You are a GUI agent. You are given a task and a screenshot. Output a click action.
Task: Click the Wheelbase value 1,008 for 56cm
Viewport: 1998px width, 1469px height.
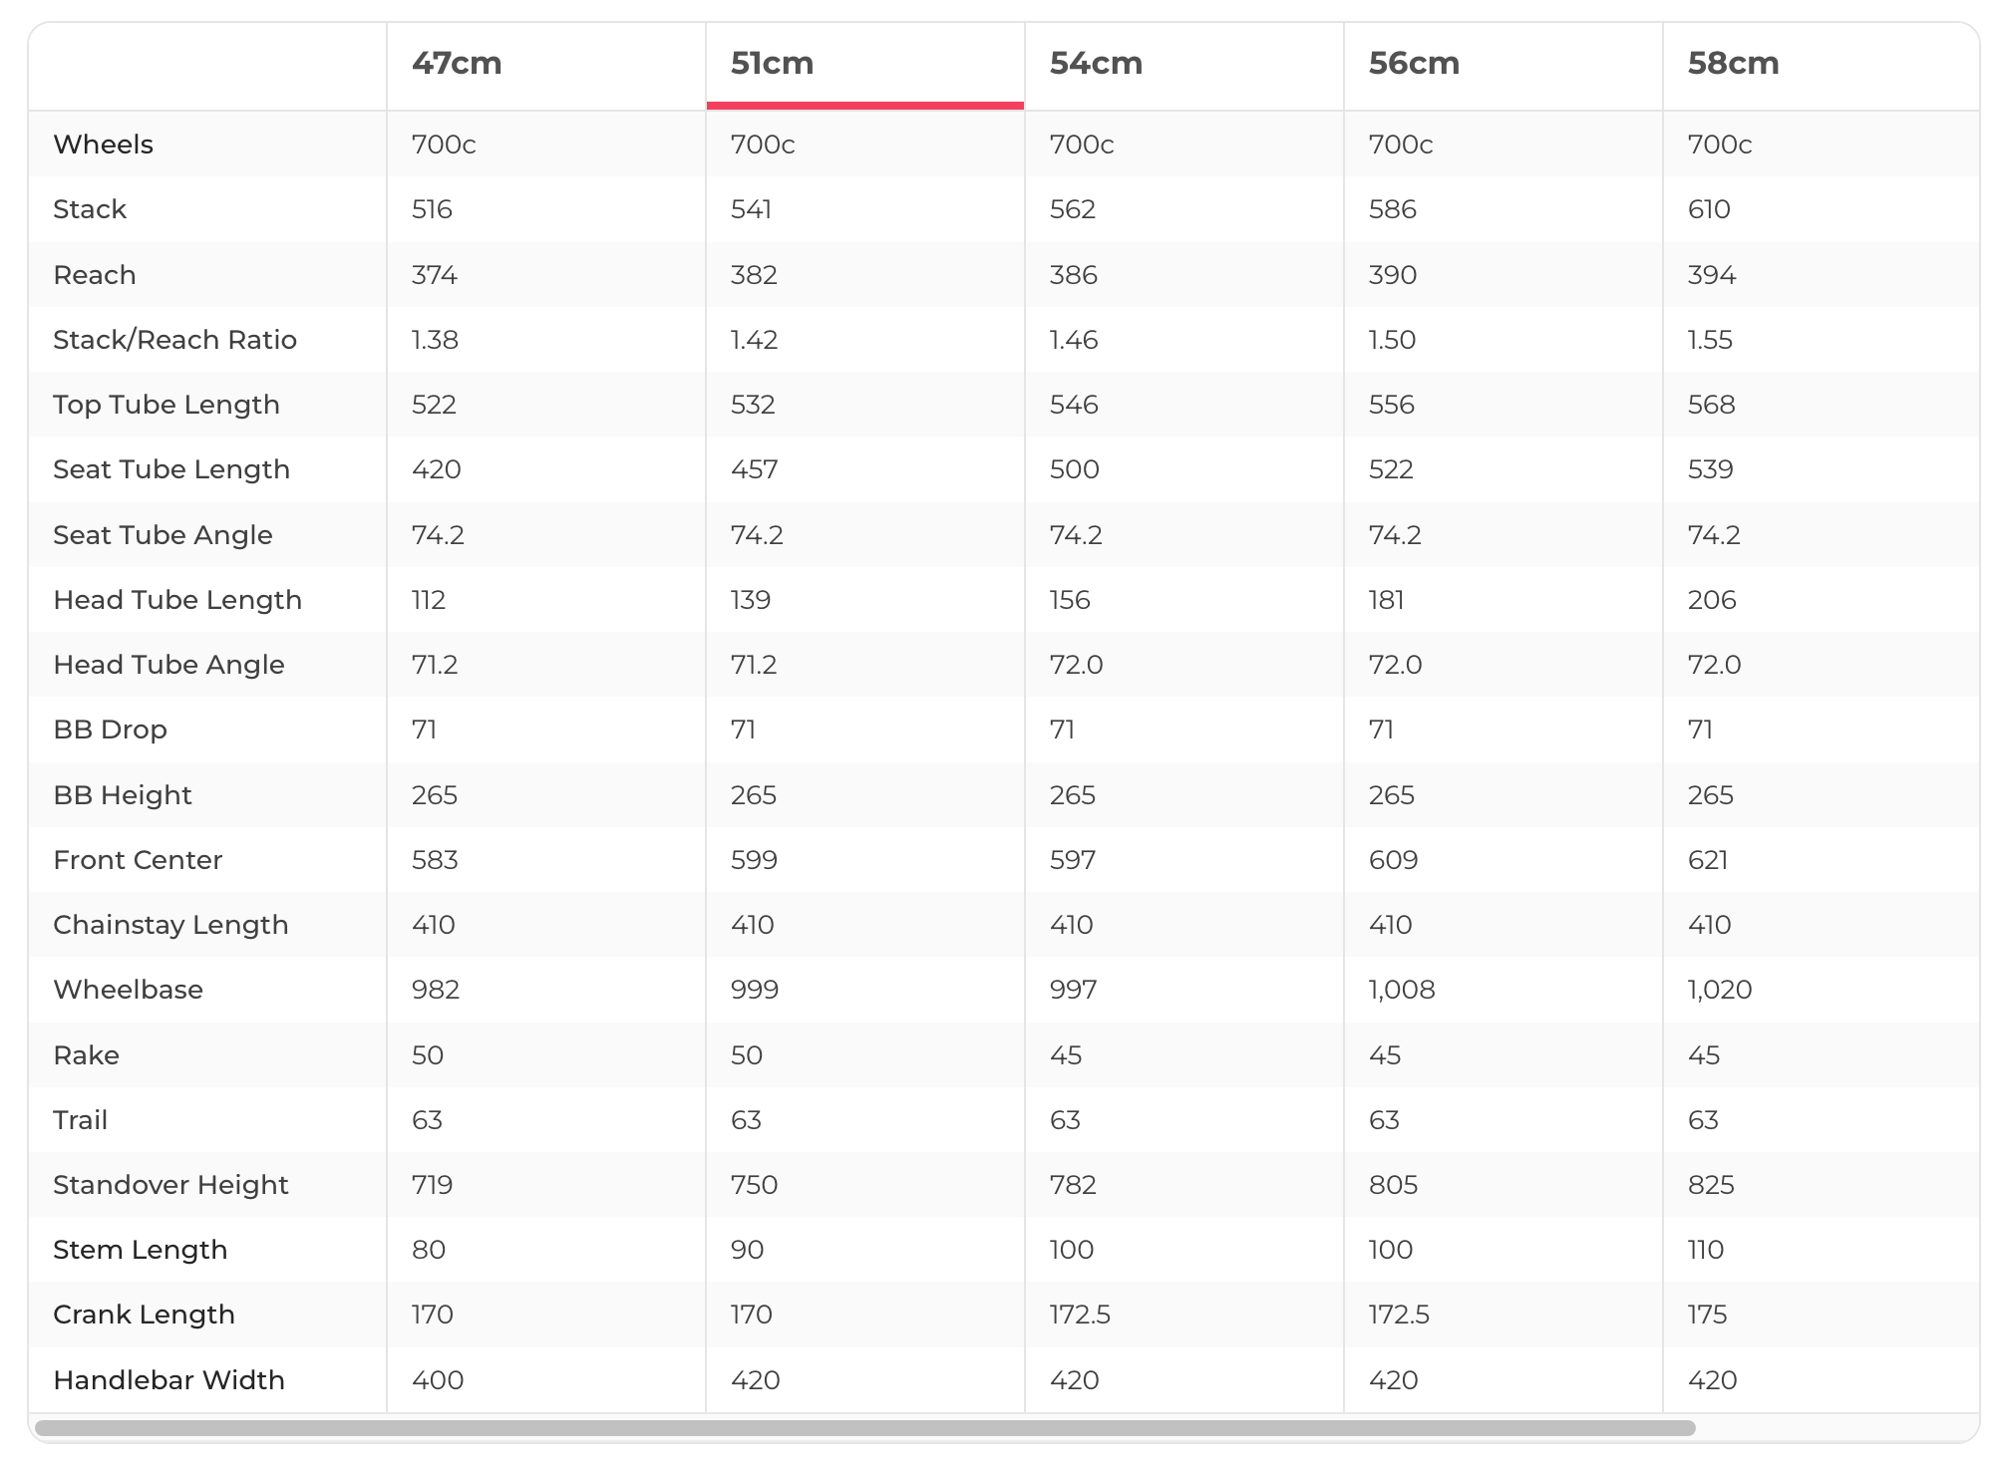pyautogui.click(x=1402, y=990)
